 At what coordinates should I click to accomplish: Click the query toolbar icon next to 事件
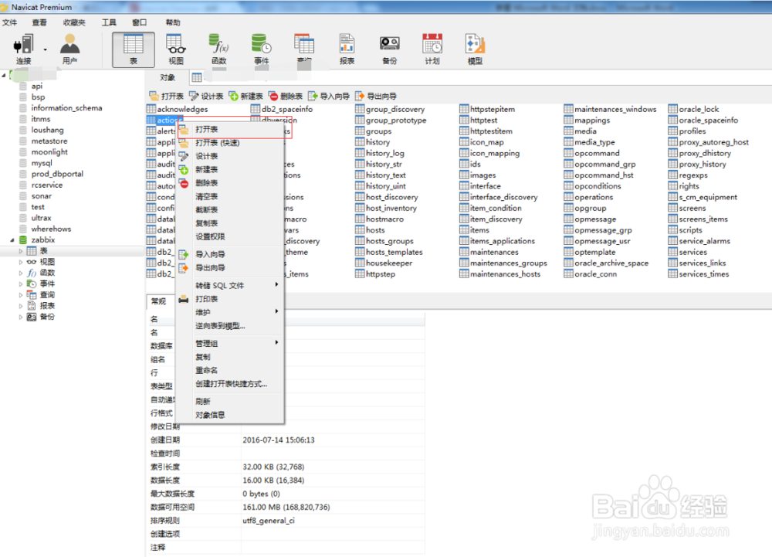303,49
